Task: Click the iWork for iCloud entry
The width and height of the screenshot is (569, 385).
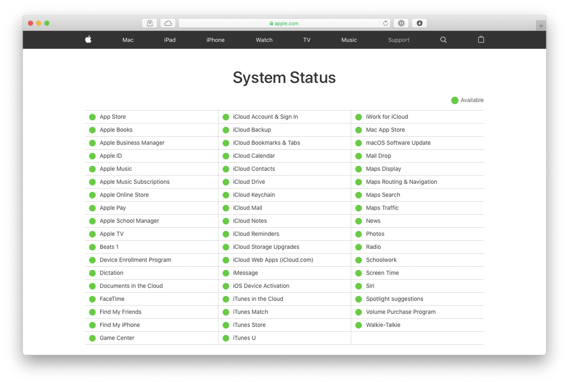Action: click(x=387, y=117)
